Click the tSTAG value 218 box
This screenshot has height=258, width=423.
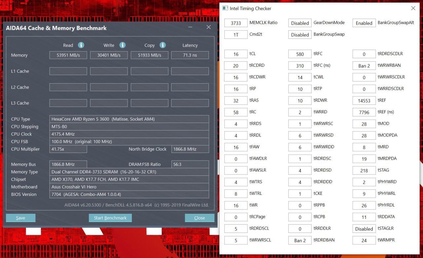tap(364, 170)
